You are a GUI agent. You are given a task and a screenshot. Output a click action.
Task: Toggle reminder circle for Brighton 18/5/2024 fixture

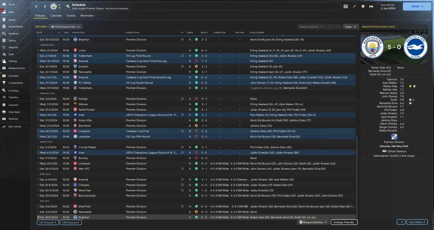38,217
